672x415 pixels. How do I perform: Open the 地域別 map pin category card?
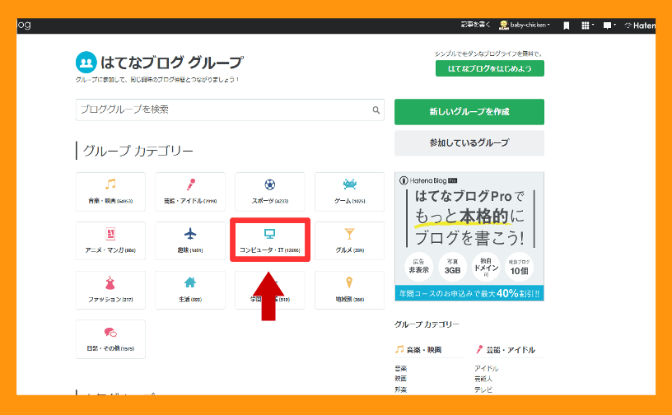(x=350, y=290)
